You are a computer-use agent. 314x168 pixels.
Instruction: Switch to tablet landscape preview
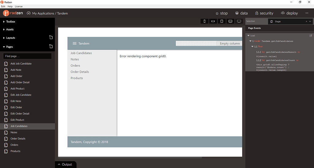230,21
